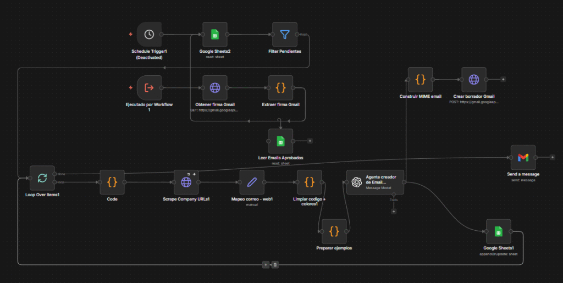Open the Google Sheets2 node
563x283 pixels.
click(x=215, y=35)
